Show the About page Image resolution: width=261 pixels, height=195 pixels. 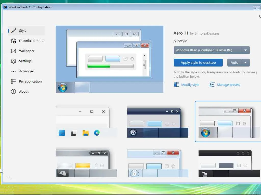[27, 91]
